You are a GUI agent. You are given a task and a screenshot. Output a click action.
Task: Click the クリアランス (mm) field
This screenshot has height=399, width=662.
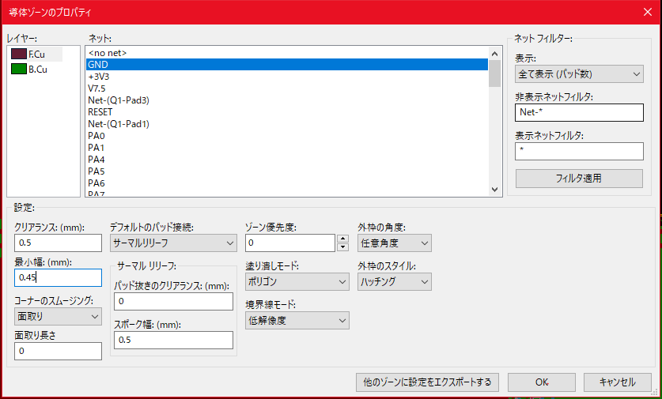pos(58,243)
